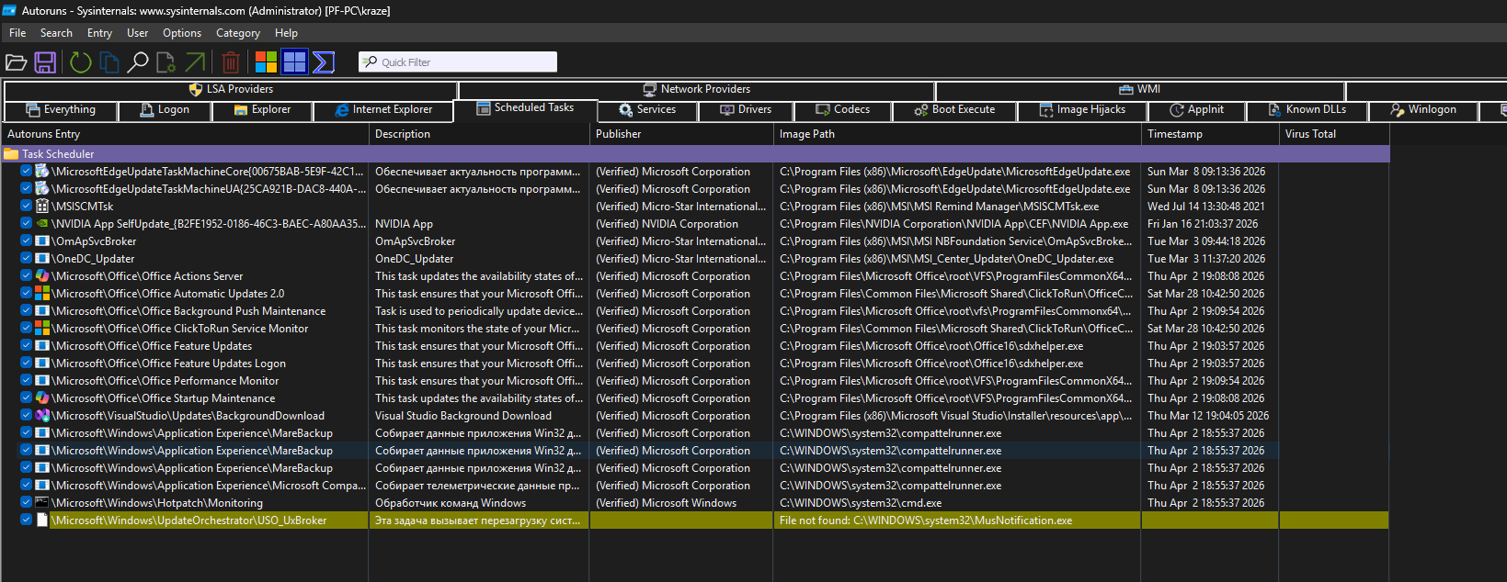Open the File menu
1507x582 pixels.
coord(17,33)
